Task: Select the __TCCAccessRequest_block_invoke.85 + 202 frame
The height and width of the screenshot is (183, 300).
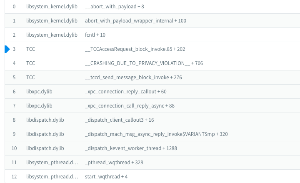Action: click(x=135, y=49)
